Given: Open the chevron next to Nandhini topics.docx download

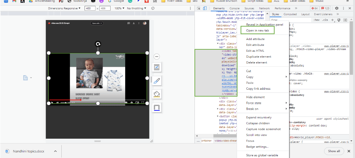Looking at the screenshot, I should click(55, 151).
